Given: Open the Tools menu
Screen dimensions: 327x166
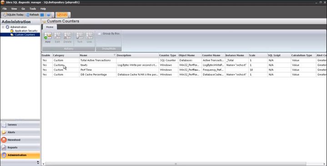Looking at the screenshot, I should click(x=33, y=9).
